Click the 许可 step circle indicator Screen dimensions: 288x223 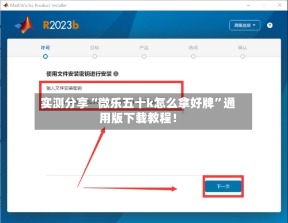46,56
